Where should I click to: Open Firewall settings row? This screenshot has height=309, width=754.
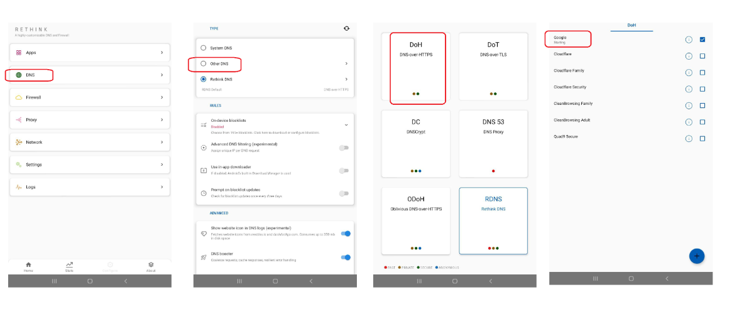[89, 97]
